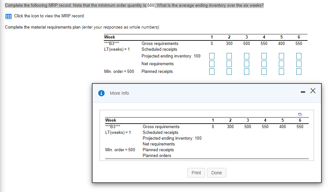Click the Projected ending inventory box for week 1
The width and height of the screenshot is (334, 192).
click(x=212, y=56)
